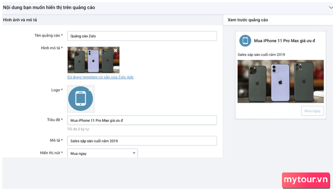The height and width of the screenshot is (192, 333).
Task: Click the 'Xem trước quảng cáo' heading
Action: coord(248,20)
